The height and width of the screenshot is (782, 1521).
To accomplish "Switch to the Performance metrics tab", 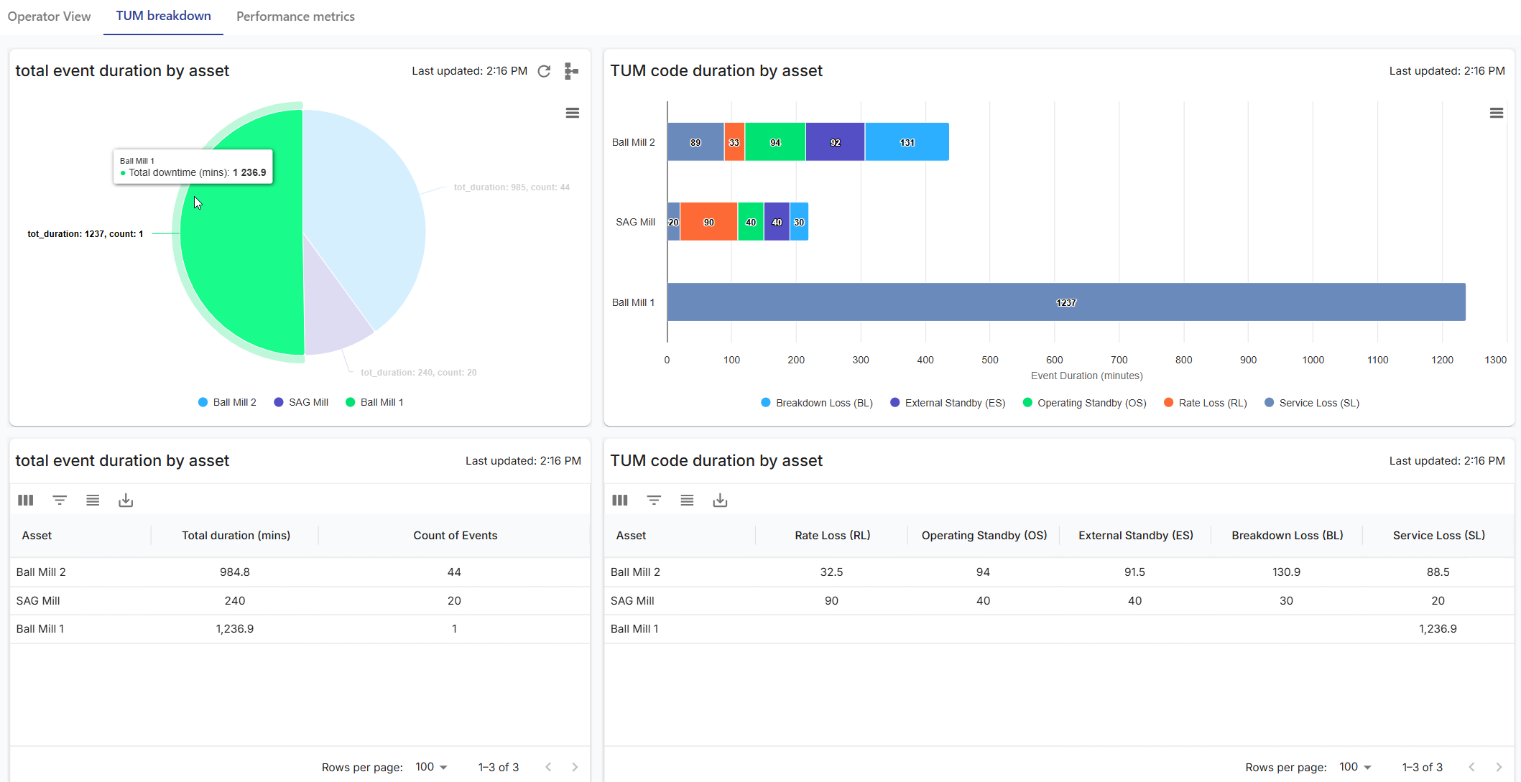I will pos(295,17).
